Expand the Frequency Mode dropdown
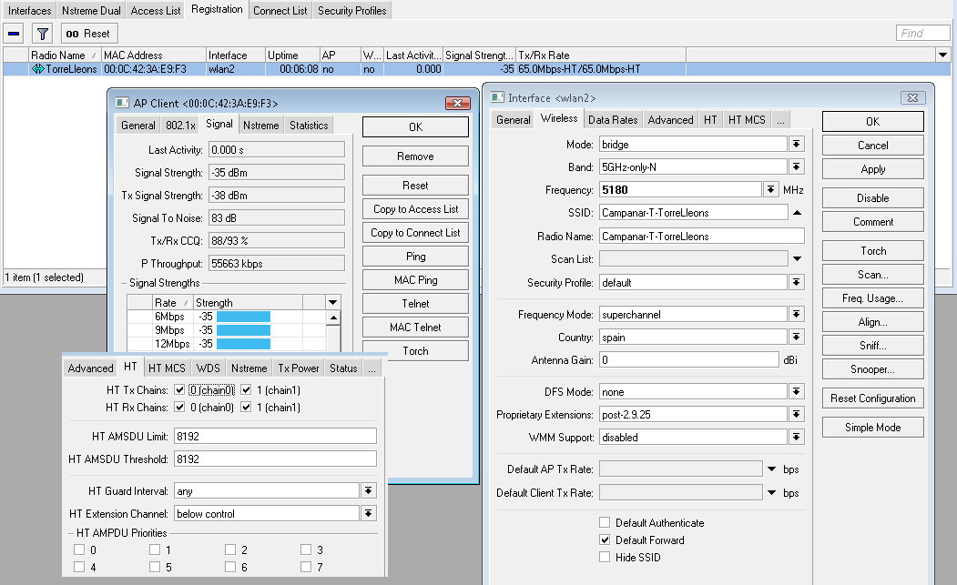 [797, 314]
